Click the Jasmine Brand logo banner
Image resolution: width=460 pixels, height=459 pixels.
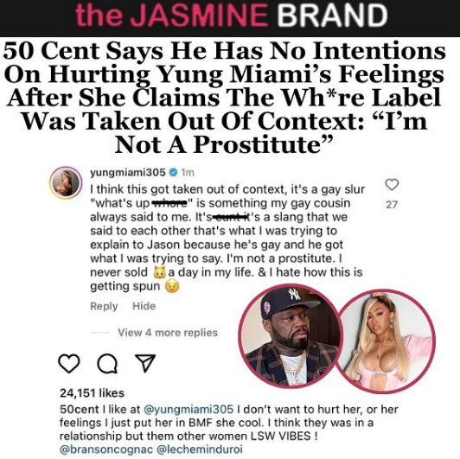[x=230, y=17]
